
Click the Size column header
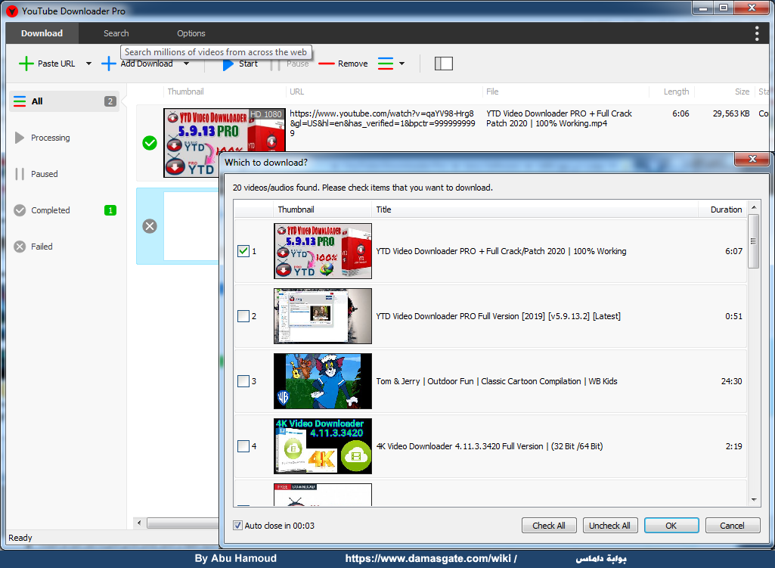[725, 92]
